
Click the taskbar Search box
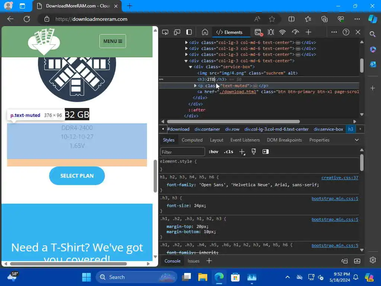tap(137, 277)
